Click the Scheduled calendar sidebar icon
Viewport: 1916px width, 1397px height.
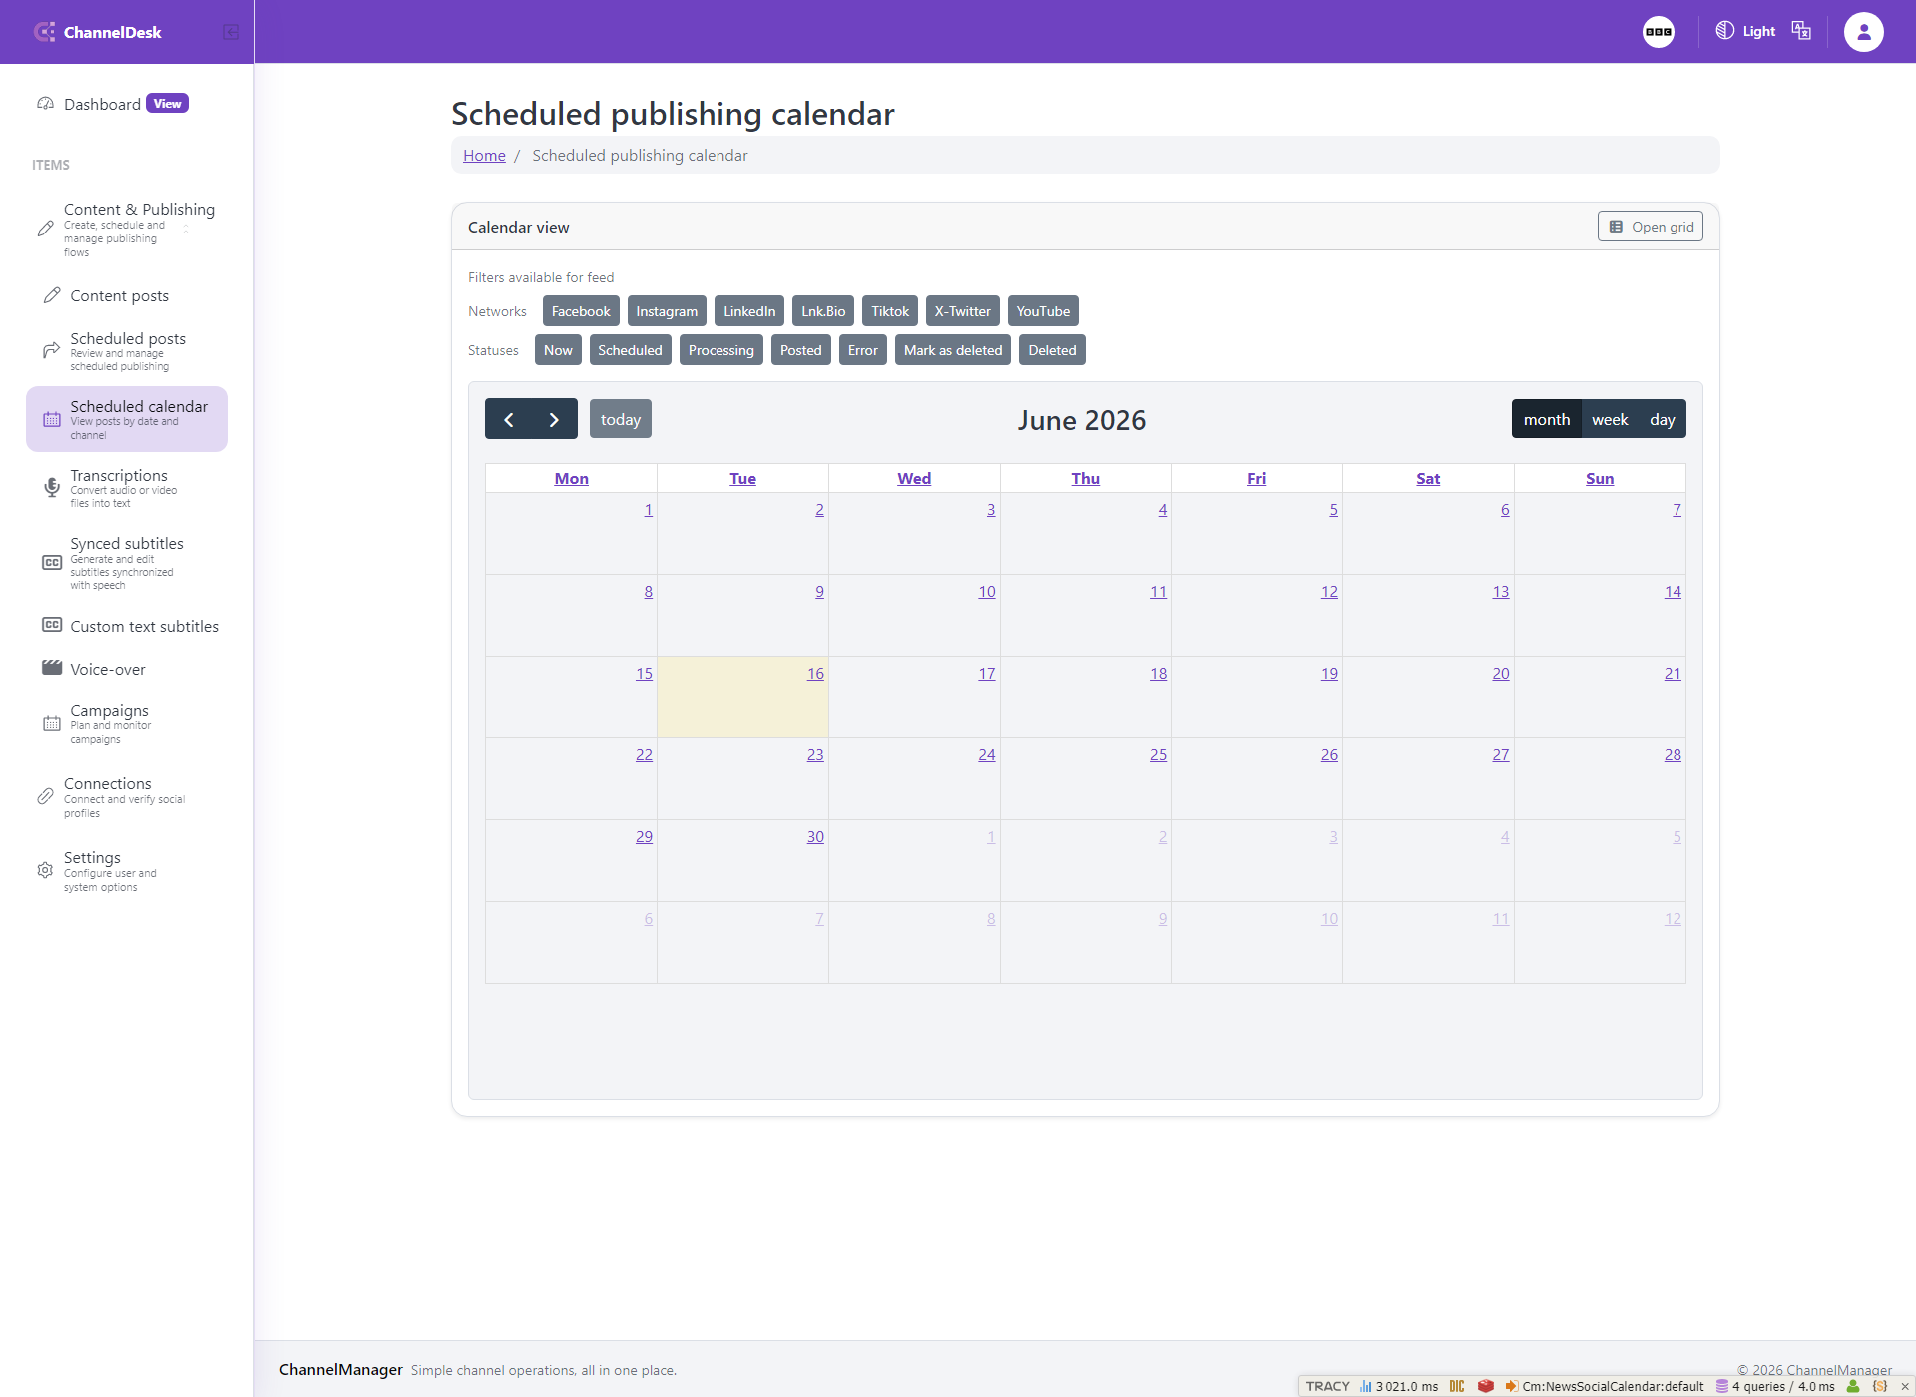(x=52, y=420)
